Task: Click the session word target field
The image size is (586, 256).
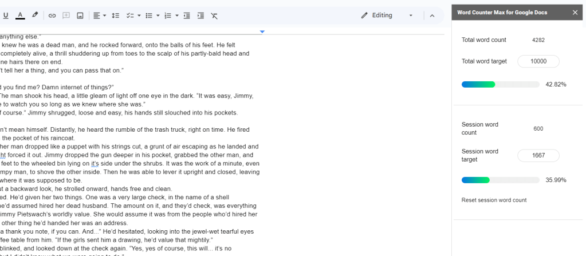Action: tap(538, 155)
